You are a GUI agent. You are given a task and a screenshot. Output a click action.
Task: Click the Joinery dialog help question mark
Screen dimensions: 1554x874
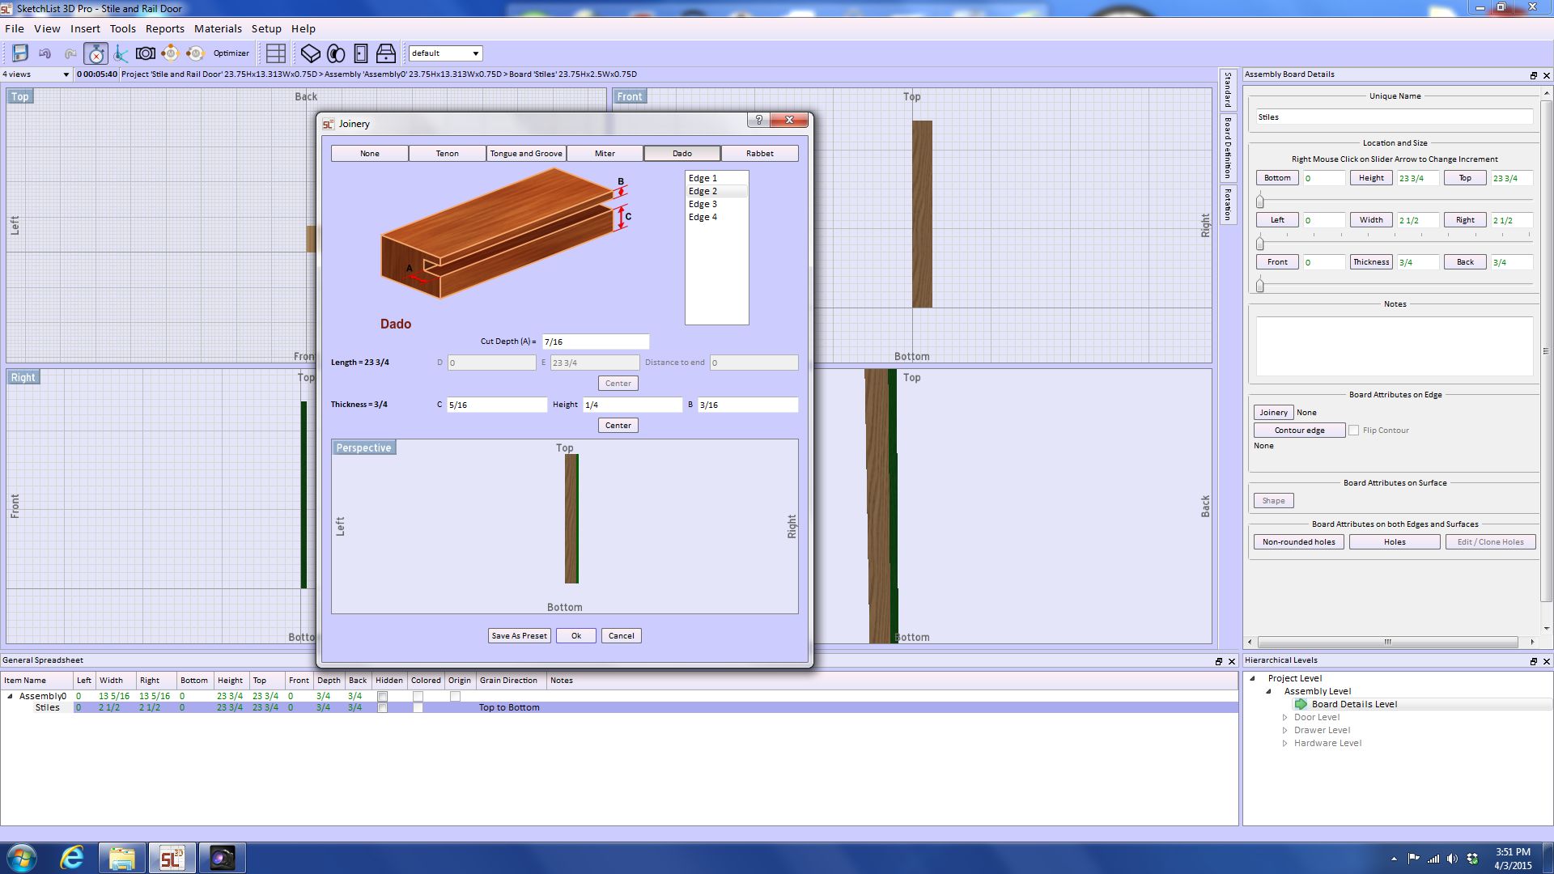coord(758,120)
